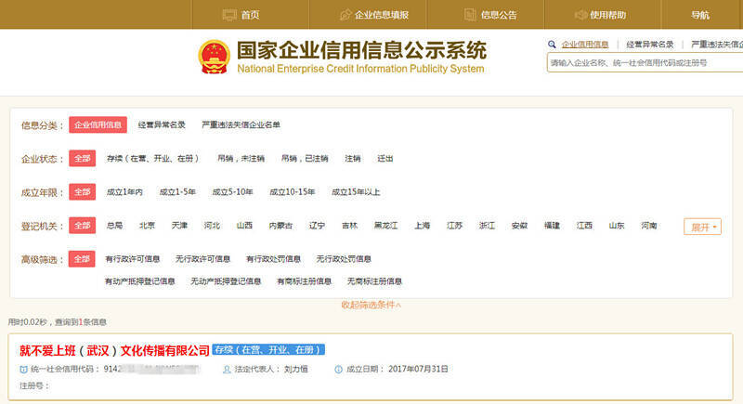Open the 导航 menu
The width and height of the screenshot is (743, 404).
[x=699, y=15]
